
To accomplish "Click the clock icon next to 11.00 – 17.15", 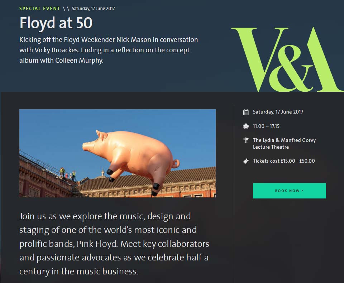I will click(246, 126).
